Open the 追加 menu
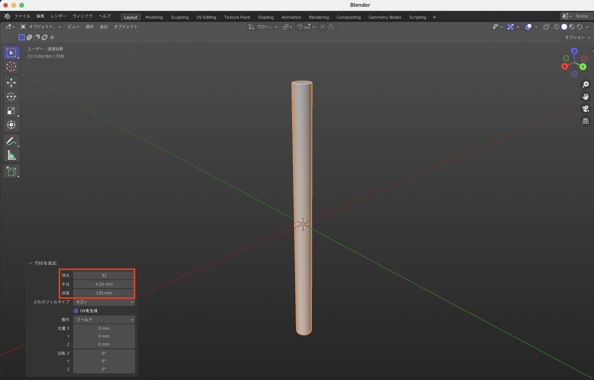The width and height of the screenshot is (594, 380). [x=103, y=27]
